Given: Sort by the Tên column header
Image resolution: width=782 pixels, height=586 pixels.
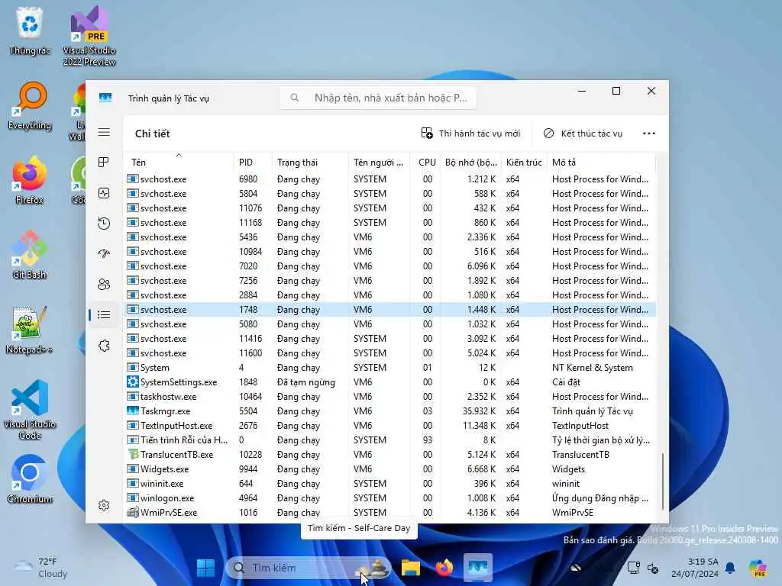Looking at the screenshot, I should 178,162.
